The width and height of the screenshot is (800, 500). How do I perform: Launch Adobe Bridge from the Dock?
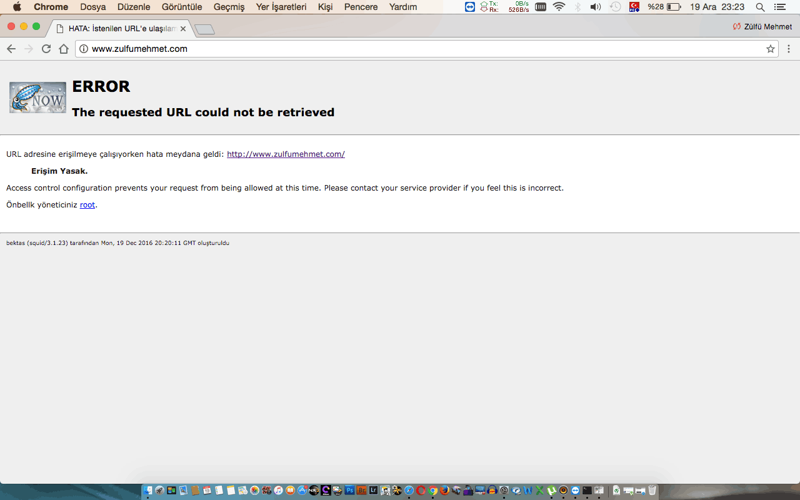point(361,491)
